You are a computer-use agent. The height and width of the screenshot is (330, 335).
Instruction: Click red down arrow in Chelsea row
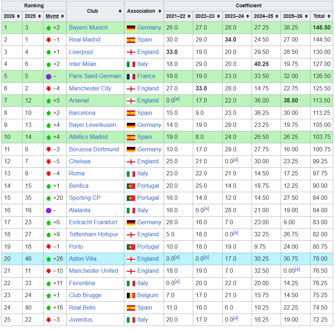[x=49, y=162]
